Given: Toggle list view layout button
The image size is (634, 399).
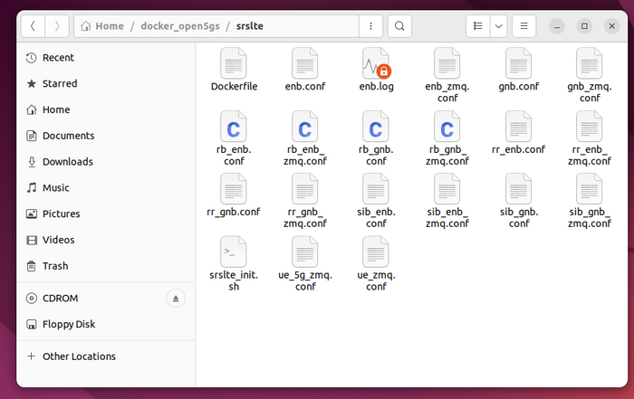Looking at the screenshot, I should point(477,26).
